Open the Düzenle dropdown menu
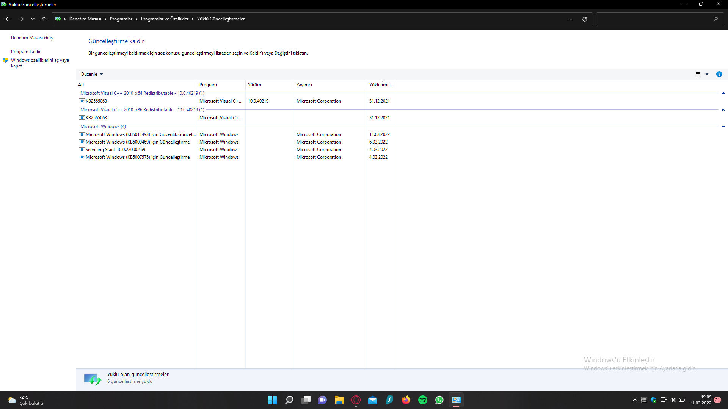This screenshot has height=409, width=728. pyautogui.click(x=92, y=74)
